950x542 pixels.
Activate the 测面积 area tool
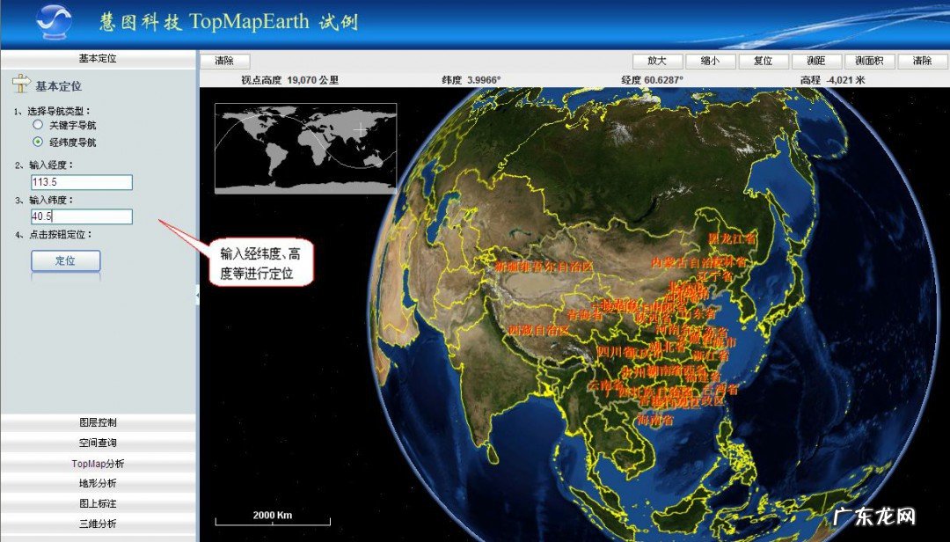(x=869, y=61)
